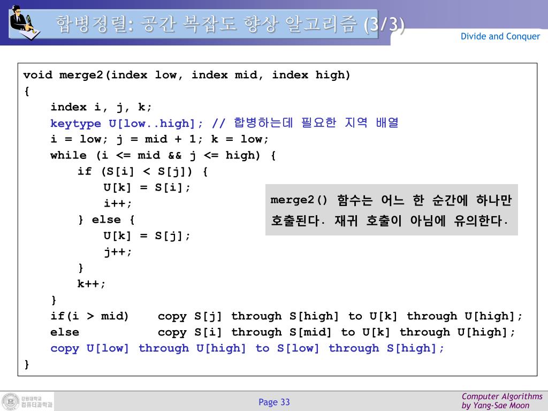Click the blue 'copy U[low] through U[high]' line
This screenshot has width=548, height=411.
247,348
